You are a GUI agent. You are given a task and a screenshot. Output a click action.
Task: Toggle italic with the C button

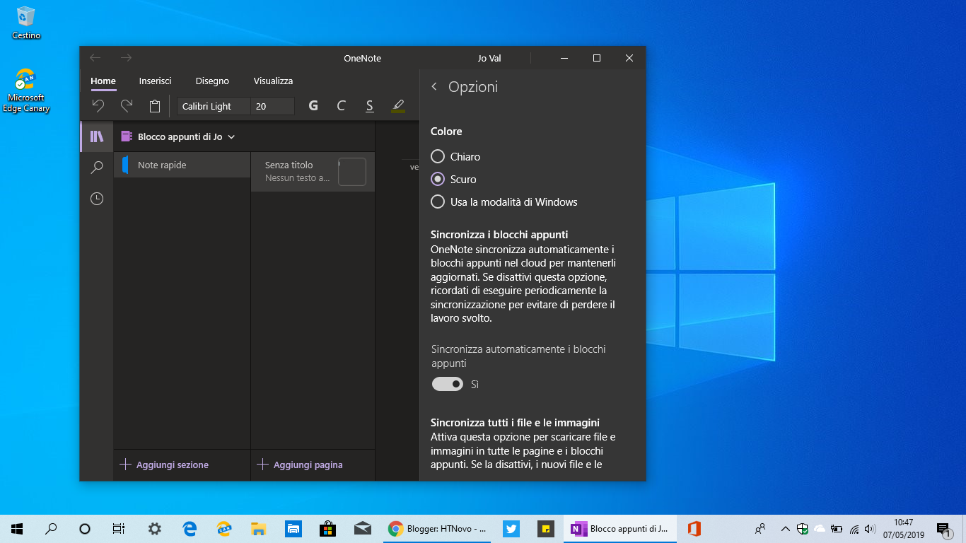341,106
